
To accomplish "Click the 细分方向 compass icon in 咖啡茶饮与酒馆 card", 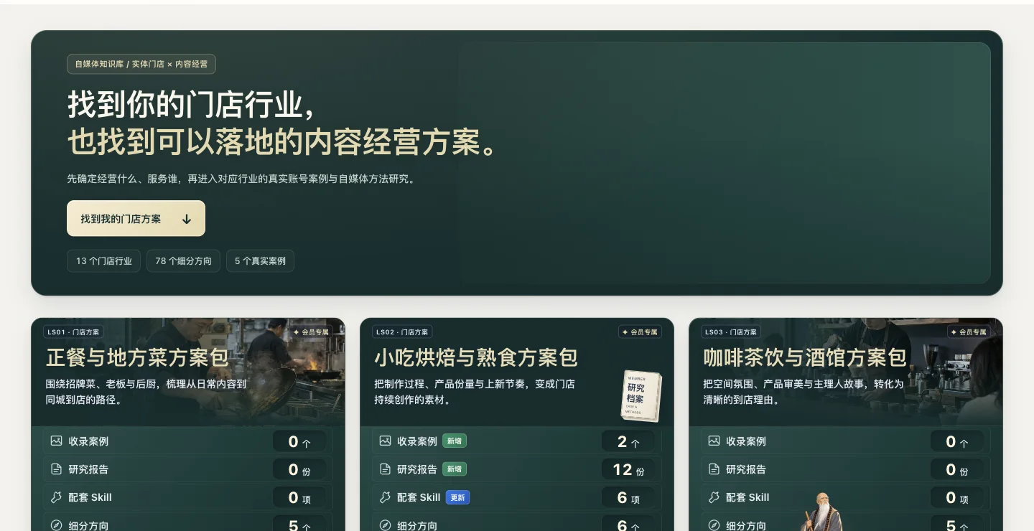I will click(x=714, y=525).
